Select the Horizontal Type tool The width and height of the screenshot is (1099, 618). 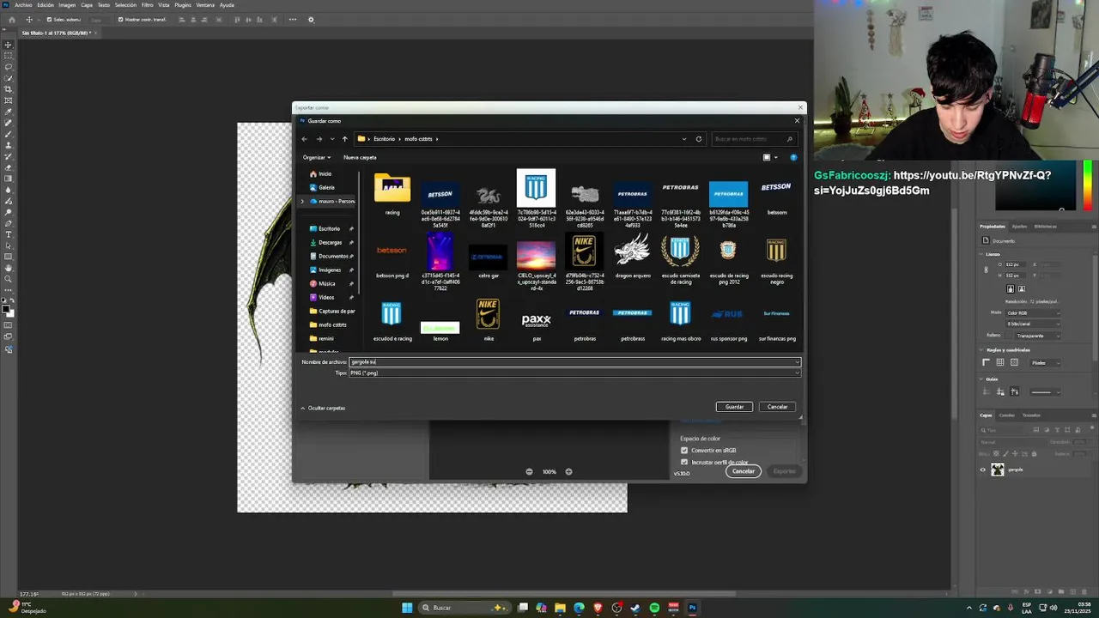tap(9, 234)
